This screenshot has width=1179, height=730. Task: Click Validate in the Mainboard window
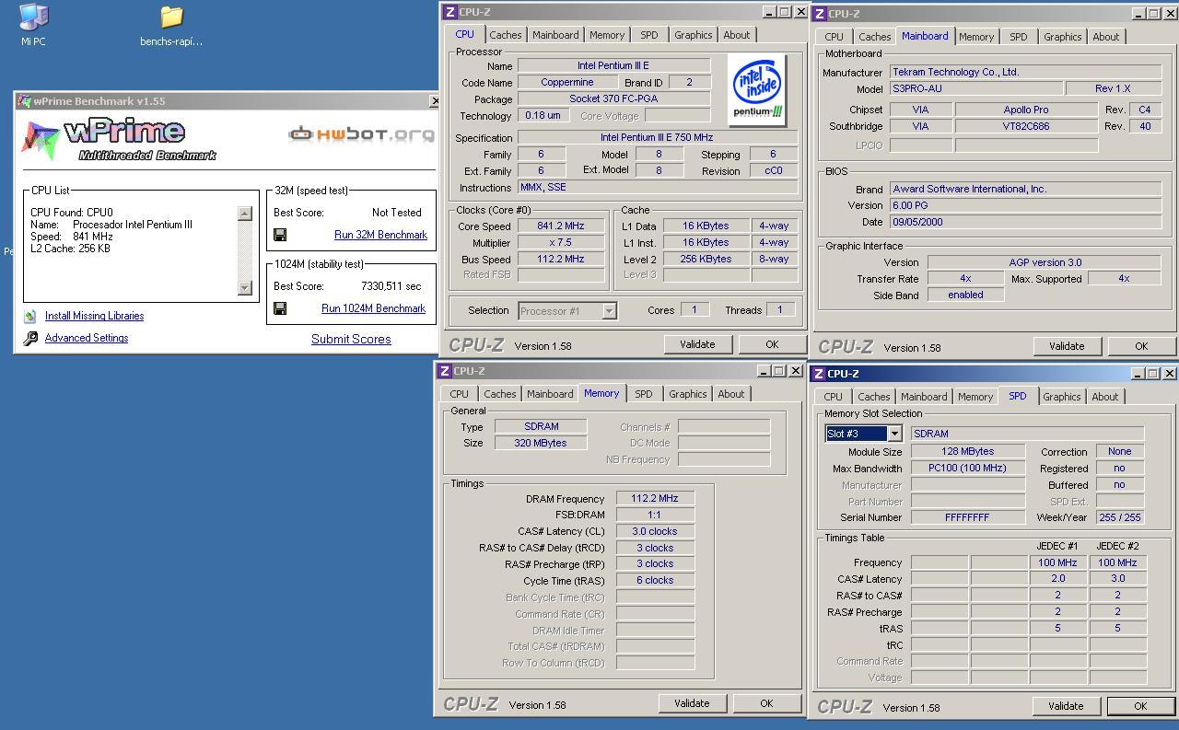click(1067, 346)
